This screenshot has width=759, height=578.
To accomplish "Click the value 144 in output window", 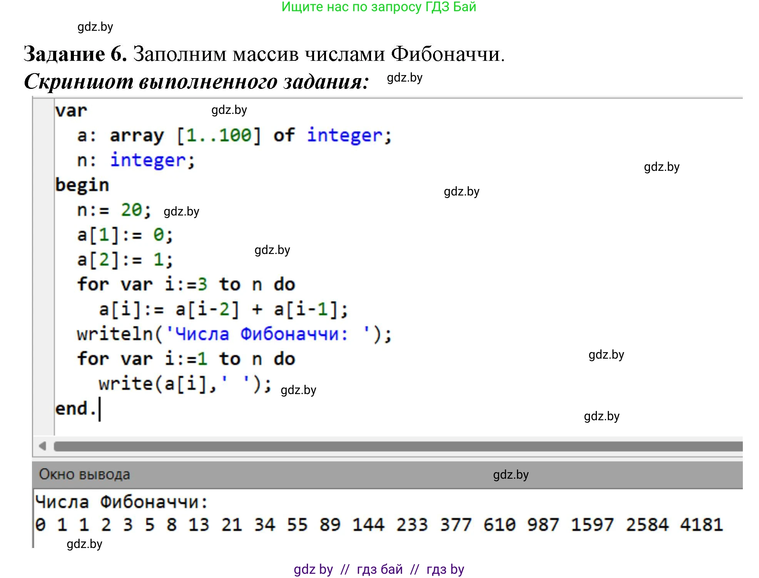I will 368,525.
